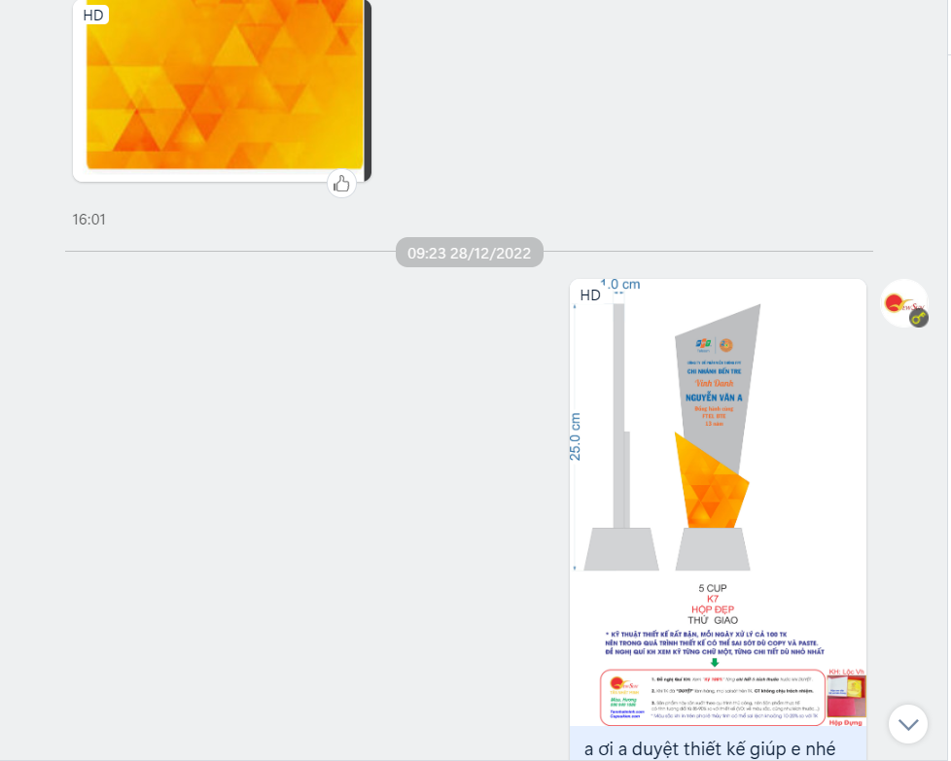Click the "25.0 cm" height dimension label
Image resolution: width=951 pixels, height=761 pixels.
tap(576, 435)
